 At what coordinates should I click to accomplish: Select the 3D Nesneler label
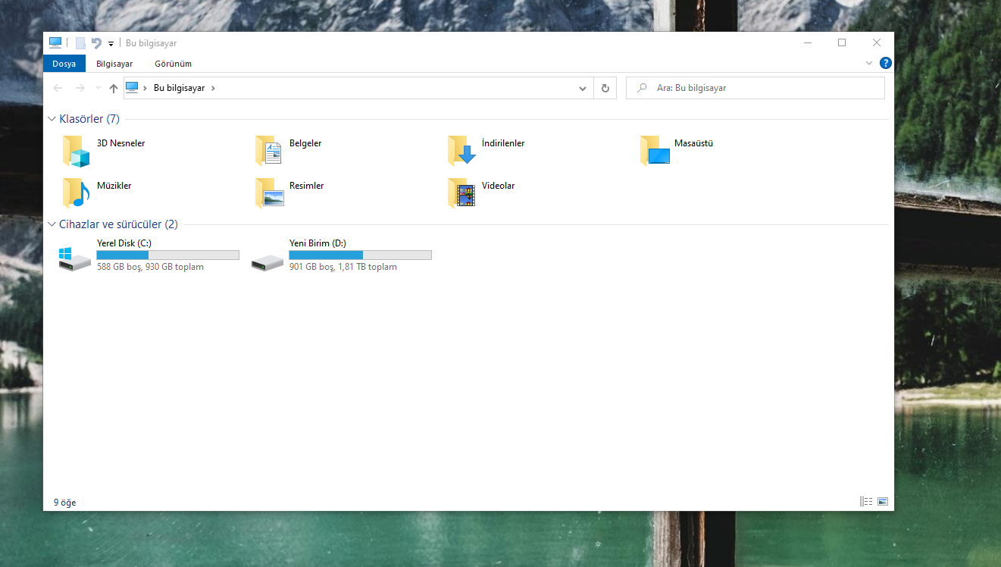coord(121,143)
